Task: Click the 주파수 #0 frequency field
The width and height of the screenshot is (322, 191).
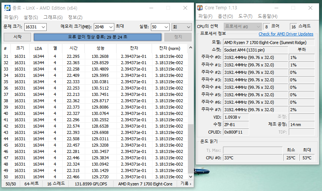Action: [256, 57]
